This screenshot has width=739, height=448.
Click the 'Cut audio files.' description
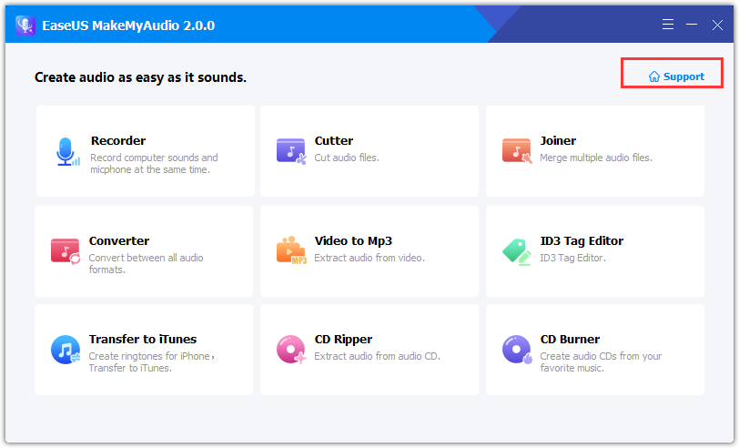[347, 158]
